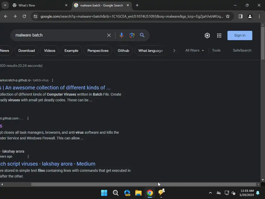Go forward in browser history
The height and width of the screenshot is (199, 265).
tap(15, 16)
